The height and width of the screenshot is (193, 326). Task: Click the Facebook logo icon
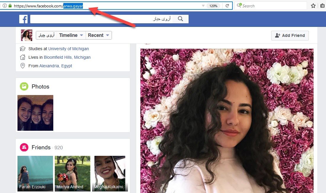[x=23, y=19]
